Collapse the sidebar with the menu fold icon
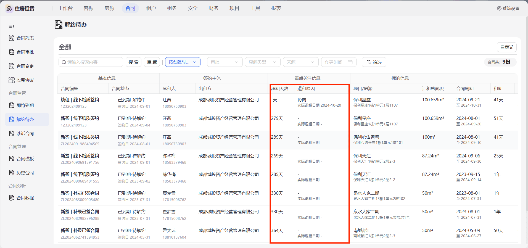528x248 pixels. [x=12, y=26]
